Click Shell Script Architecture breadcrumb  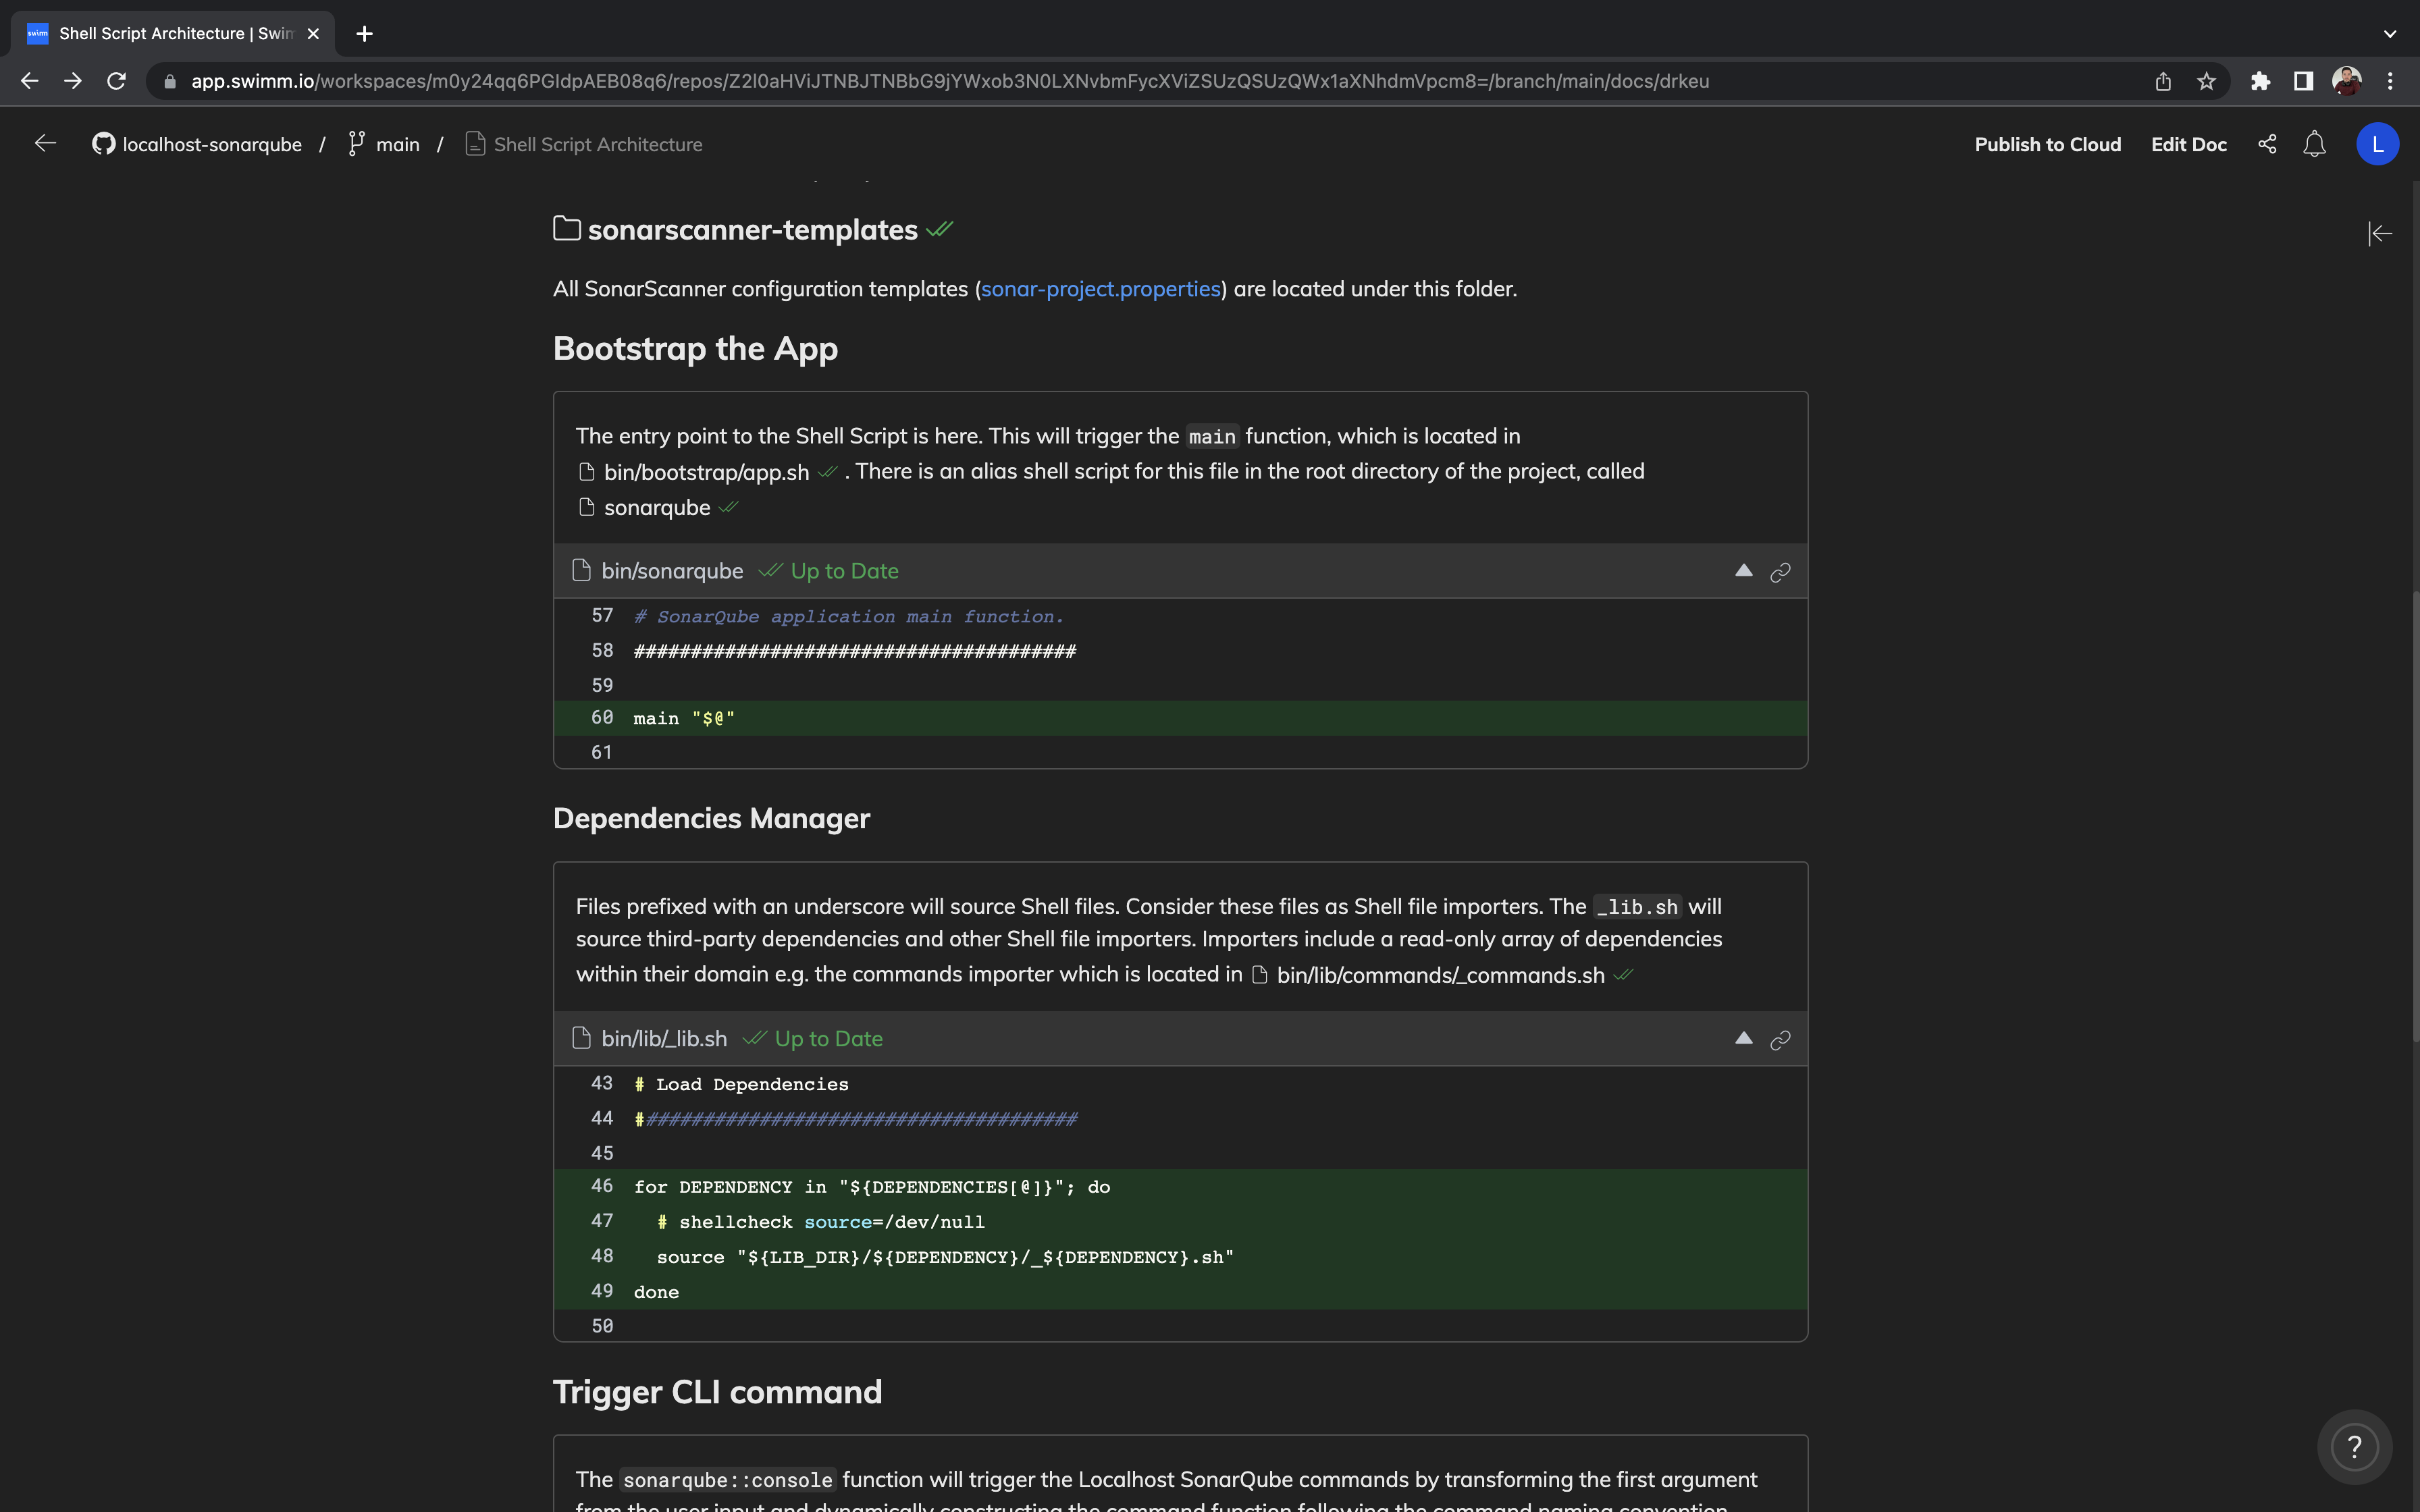[x=584, y=144]
